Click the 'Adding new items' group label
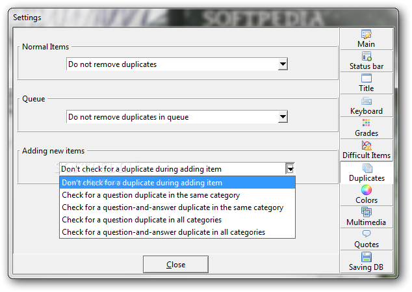412x292 pixels. [x=53, y=151]
